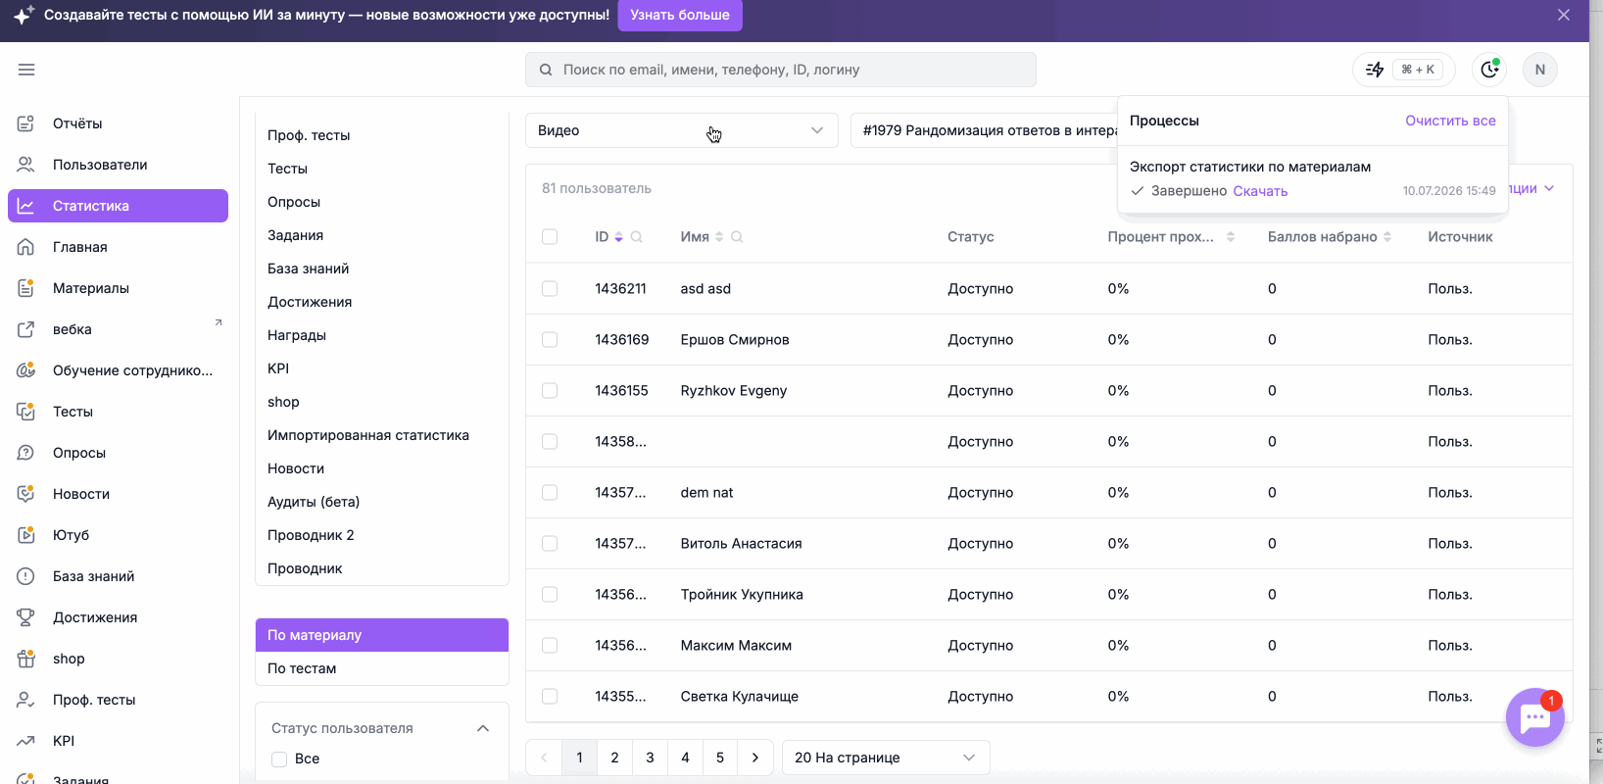Image resolution: width=1603 pixels, height=784 pixels.
Task: Collapse the Статус пользователя section
Action: 483,728
